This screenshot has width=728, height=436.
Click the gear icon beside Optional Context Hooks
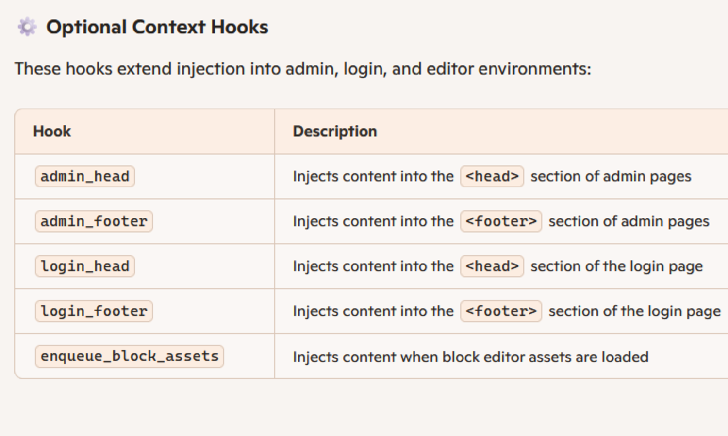click(27, 27)
